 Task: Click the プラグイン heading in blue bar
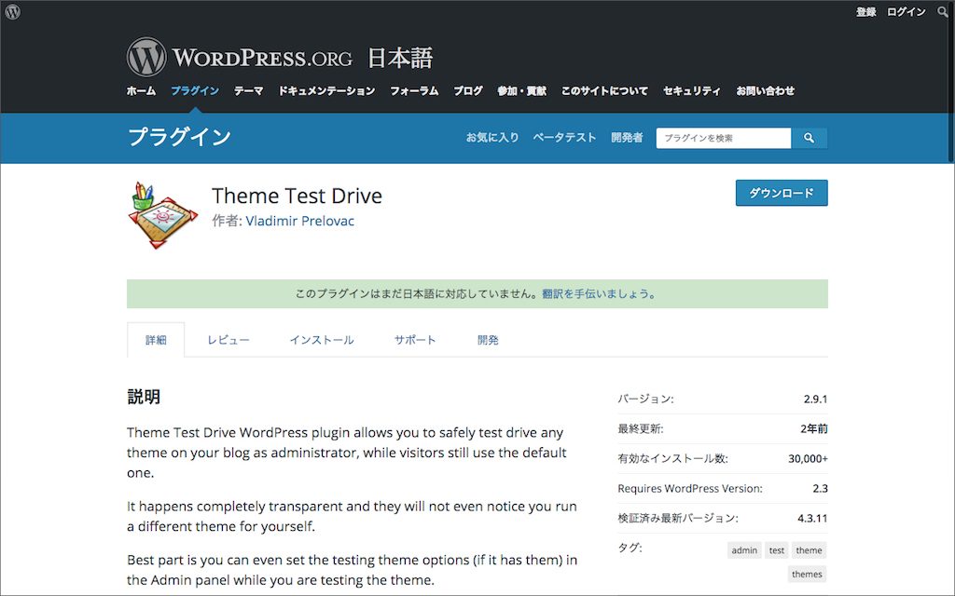180,137
